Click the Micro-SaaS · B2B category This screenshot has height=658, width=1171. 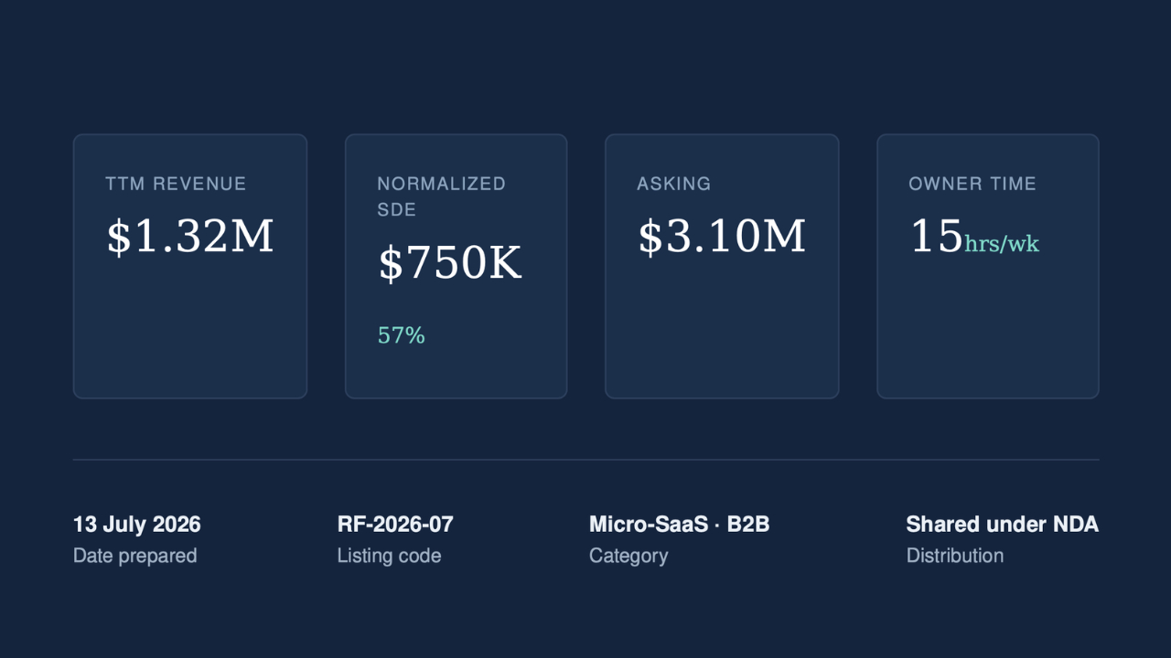click(680, 525)
